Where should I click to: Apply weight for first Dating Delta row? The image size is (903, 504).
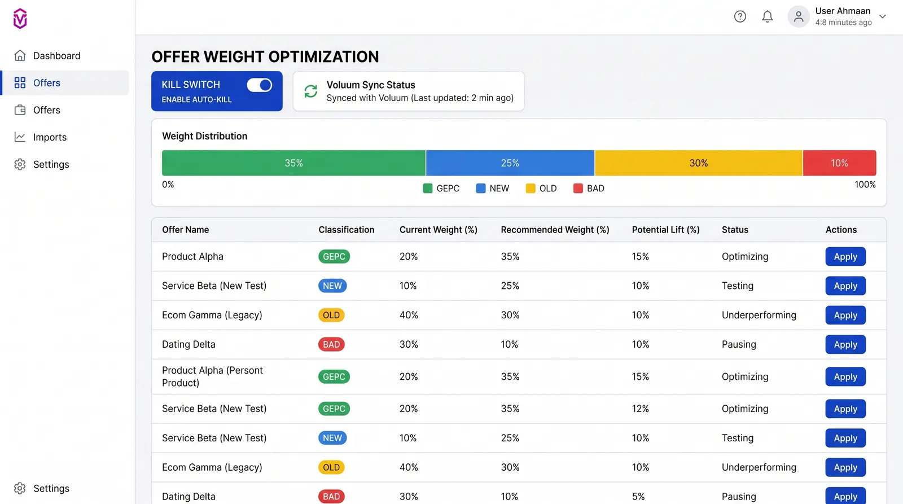click(x=845, y=344)
